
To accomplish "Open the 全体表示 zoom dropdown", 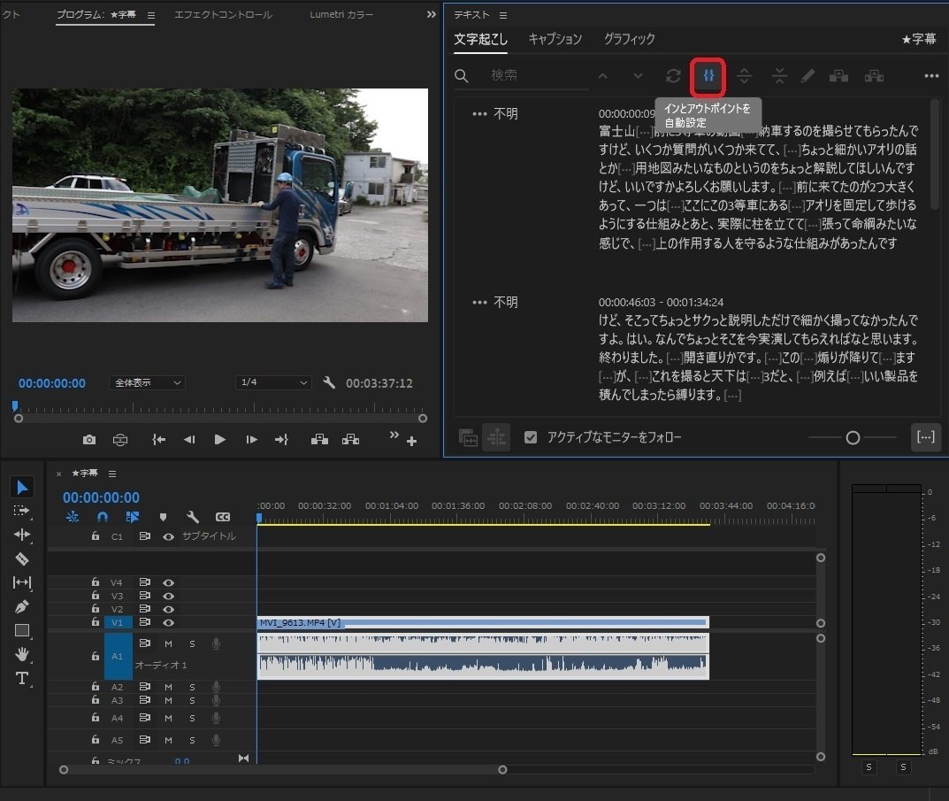I will point(146,382).
